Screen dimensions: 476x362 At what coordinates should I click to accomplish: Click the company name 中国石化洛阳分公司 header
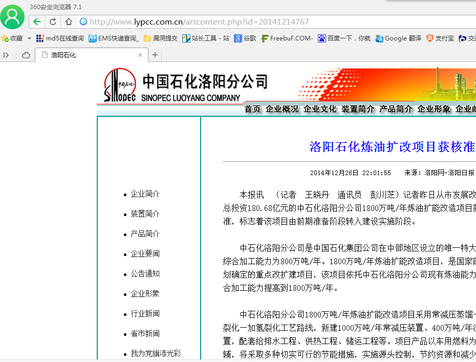pyautogui.click(x=205, y=81)
